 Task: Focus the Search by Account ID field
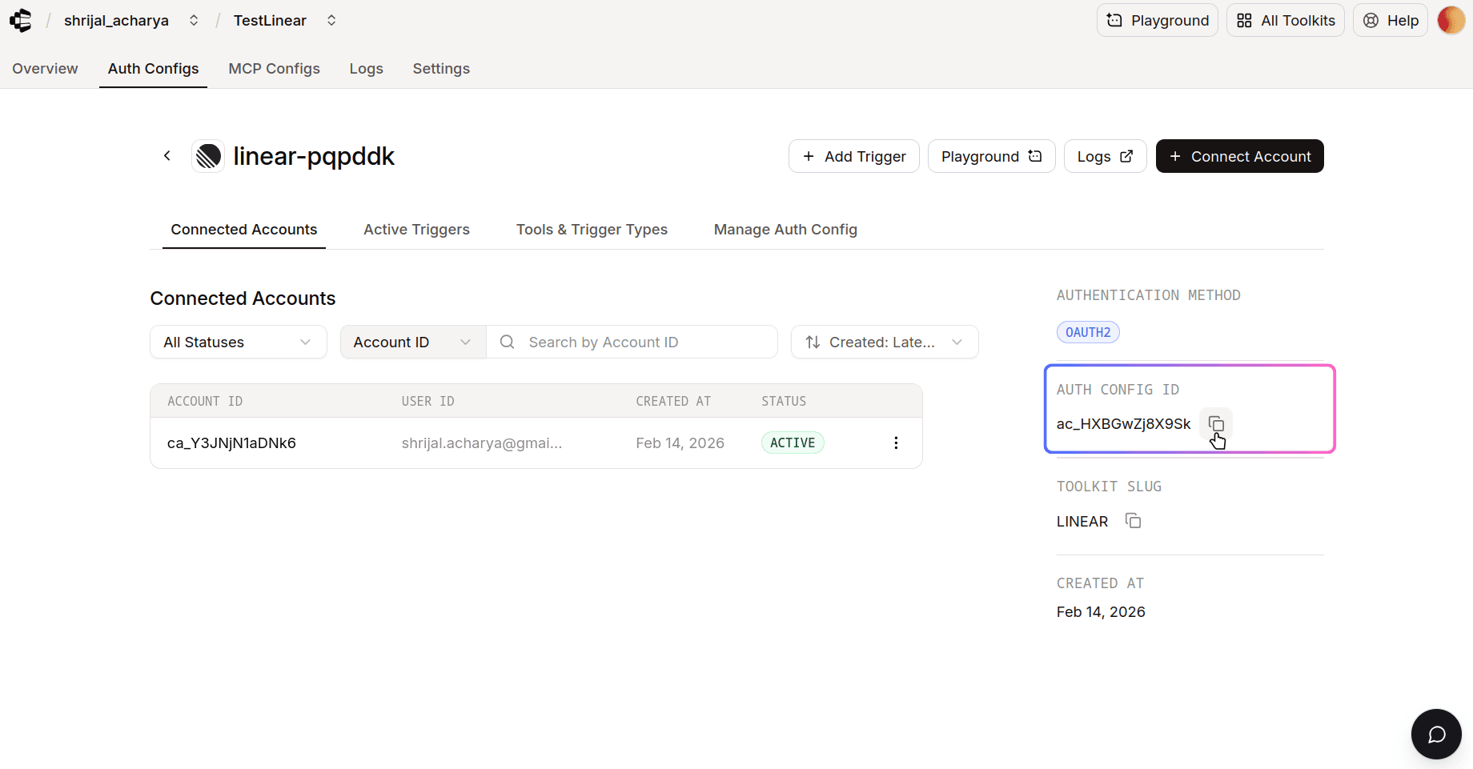click(x=632, y=342)
